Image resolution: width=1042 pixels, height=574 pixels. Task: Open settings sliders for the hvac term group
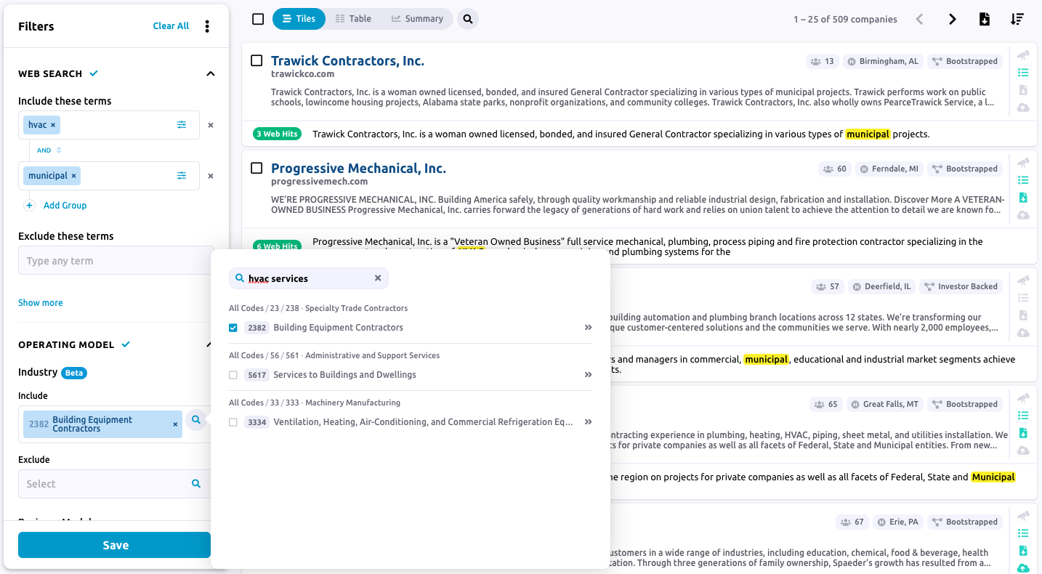[x=182, y=125]
